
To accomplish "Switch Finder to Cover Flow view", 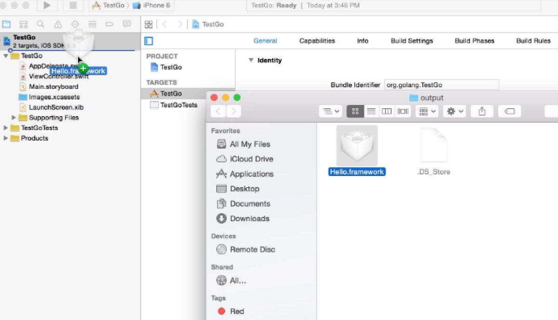I will coord(403,111).
